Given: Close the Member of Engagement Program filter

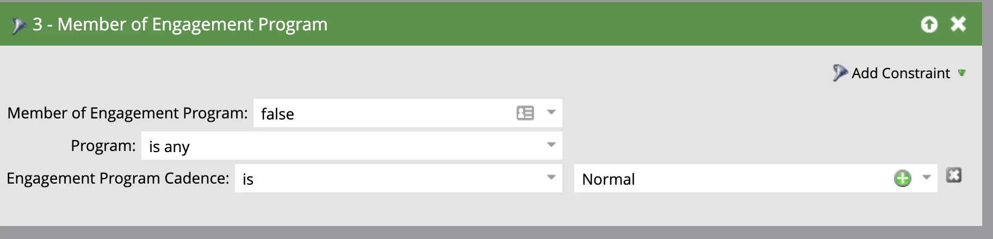Looking at the screenshot, I should tap(958, 24).
